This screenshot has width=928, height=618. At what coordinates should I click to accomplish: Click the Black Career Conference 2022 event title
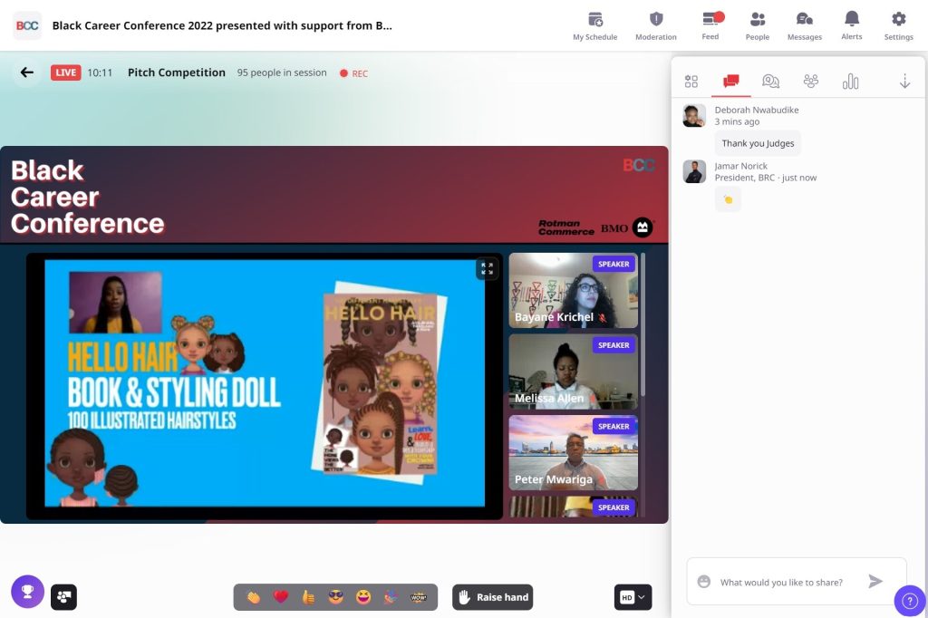(222, 25)
